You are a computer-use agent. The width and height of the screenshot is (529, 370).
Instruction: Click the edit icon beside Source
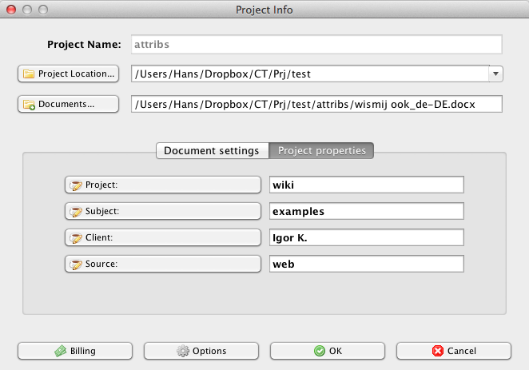pyautogui.click(x=77, y=265)
